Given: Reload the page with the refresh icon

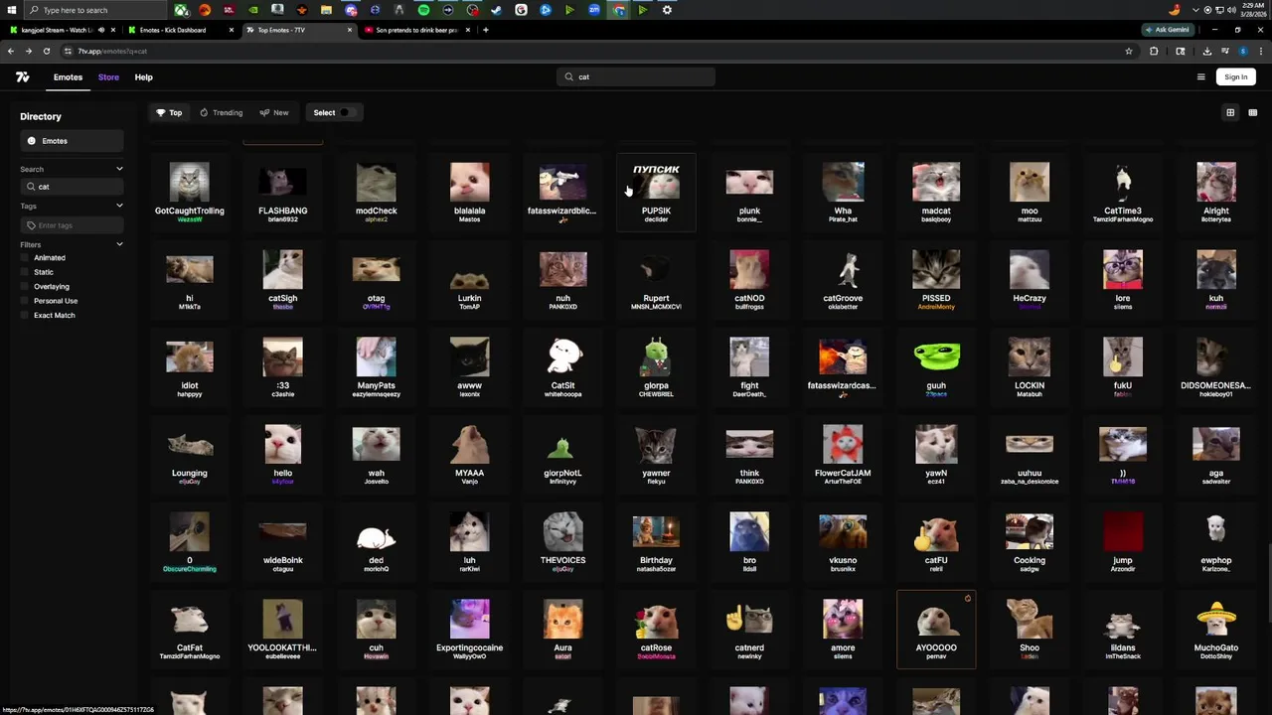Looking at the screenshot, I should coord(46,51).
